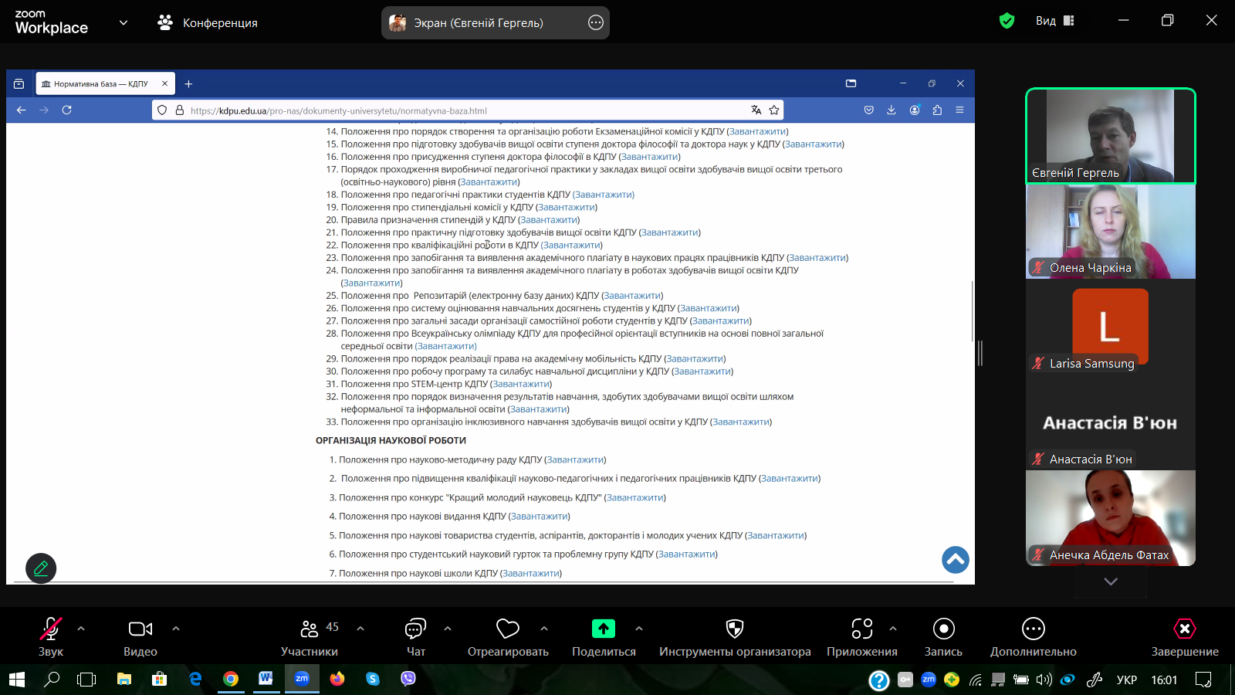This screenshot has width=1235, height=695.
Task: Select the Экран (Євгеній Гергель) share label
Action: click(x=479, y=23)
